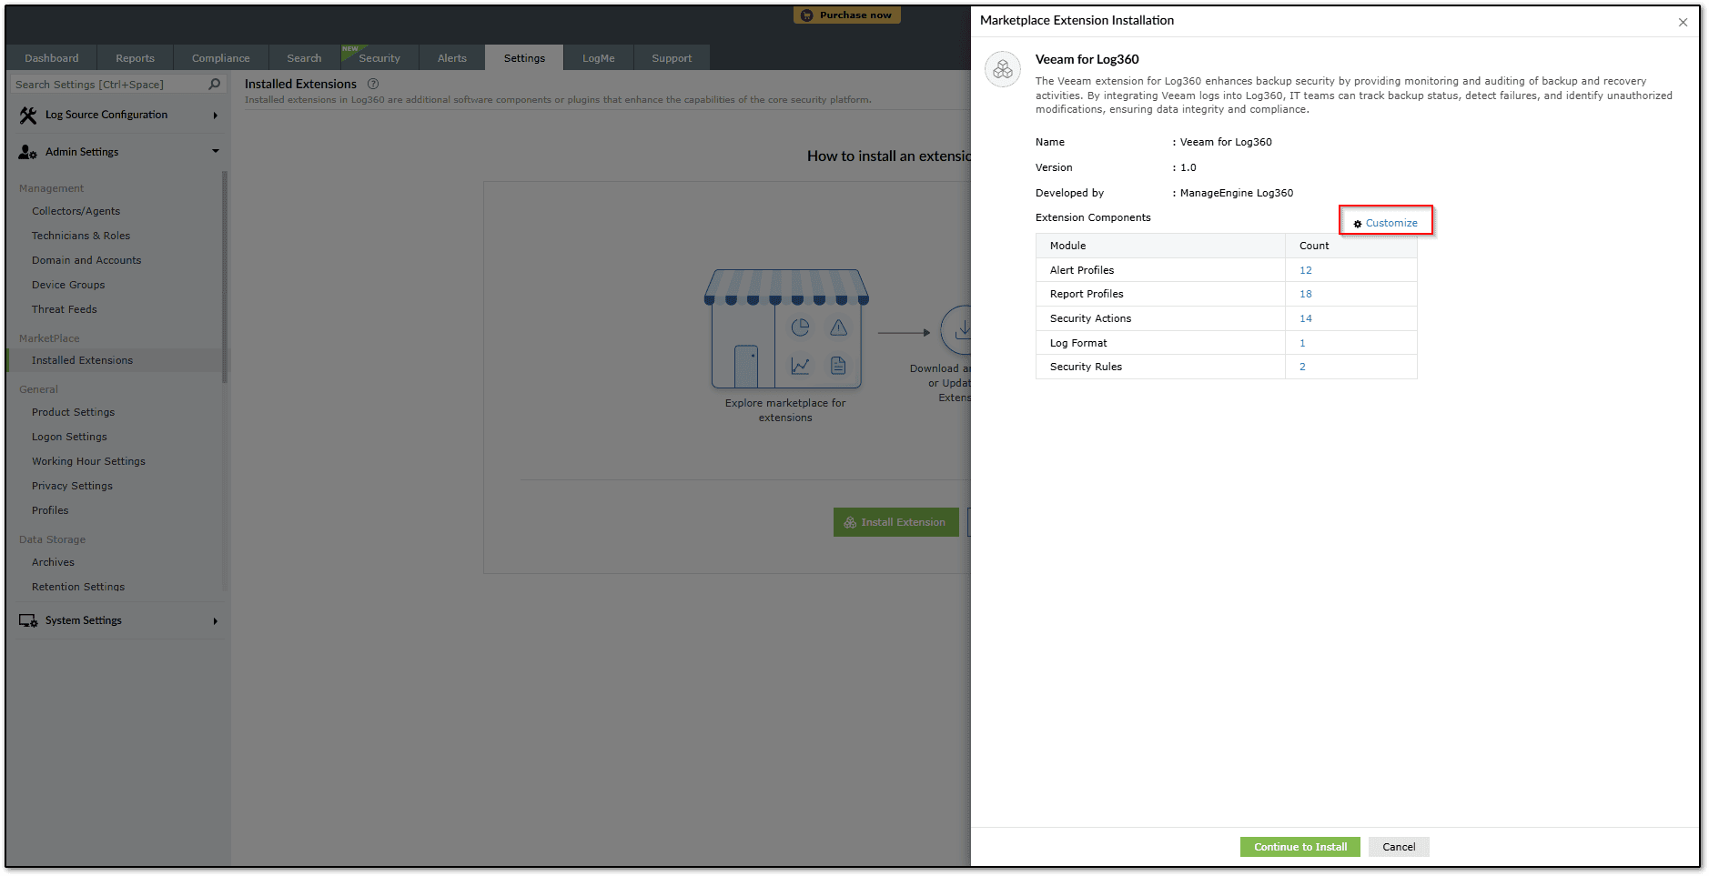
Task: Click the Install Extension button
Action: coord(896,522)
